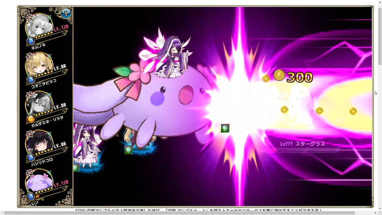Select the ネムノキ character portrait

click(39, 26)
